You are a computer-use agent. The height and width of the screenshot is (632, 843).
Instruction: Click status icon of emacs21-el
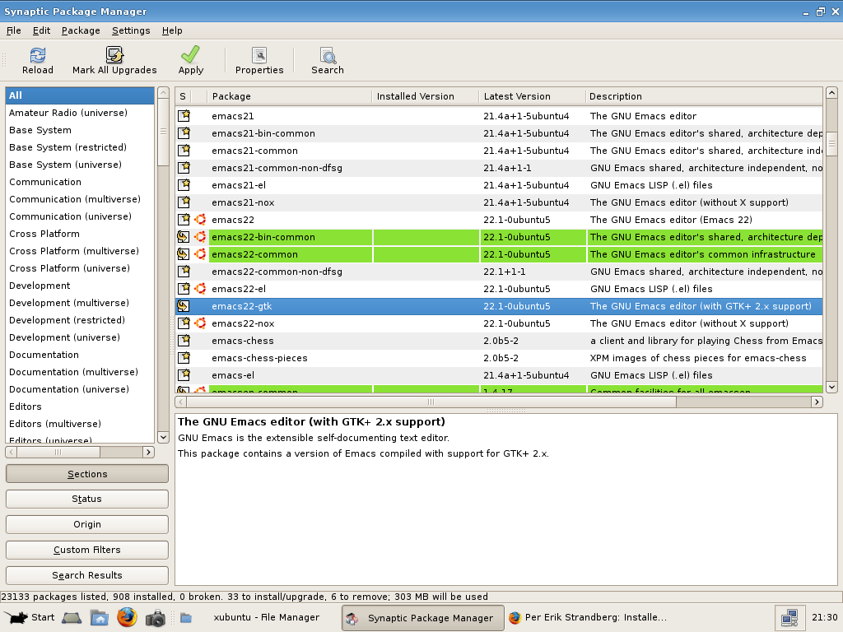tap(184, 185)
